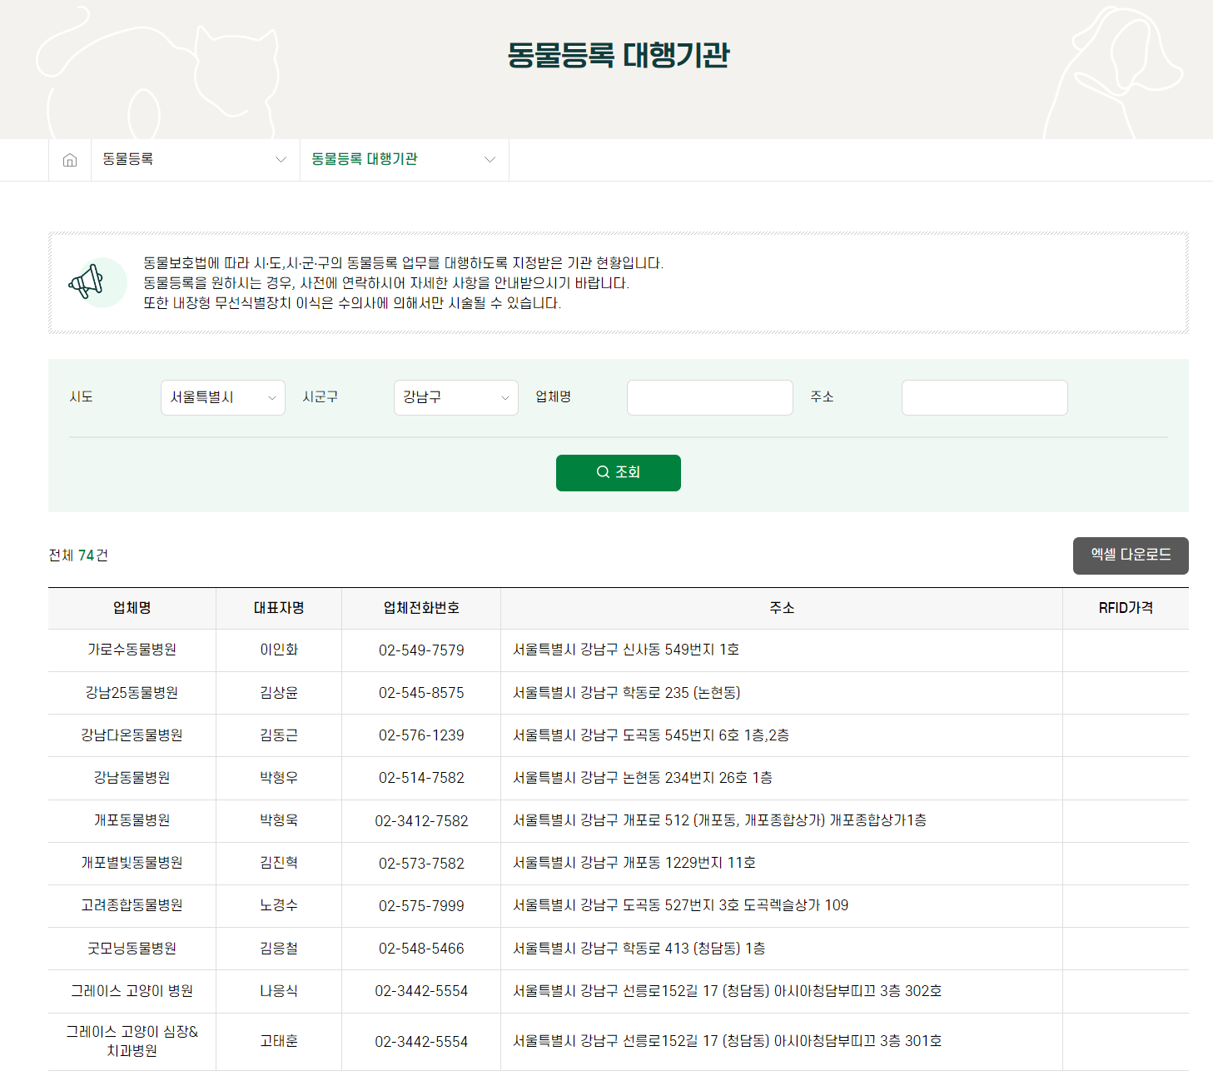Click the arrow icon in the 시군구 selector

coord(506,397)
